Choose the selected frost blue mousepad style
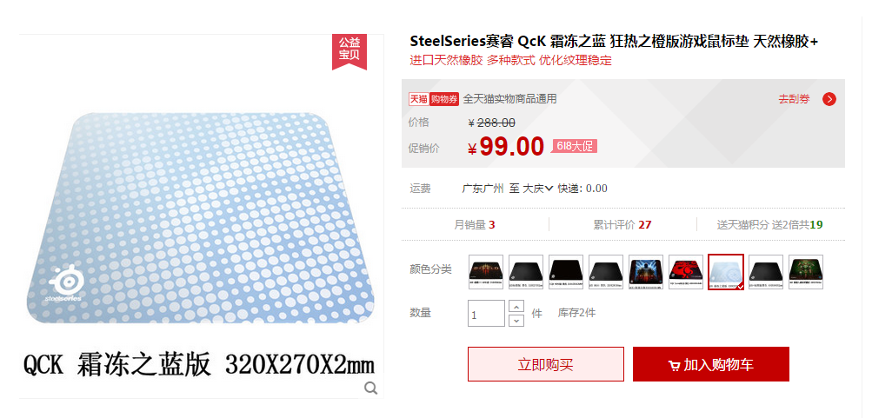This screenshot has height=418, width=872. coord(726,272)
